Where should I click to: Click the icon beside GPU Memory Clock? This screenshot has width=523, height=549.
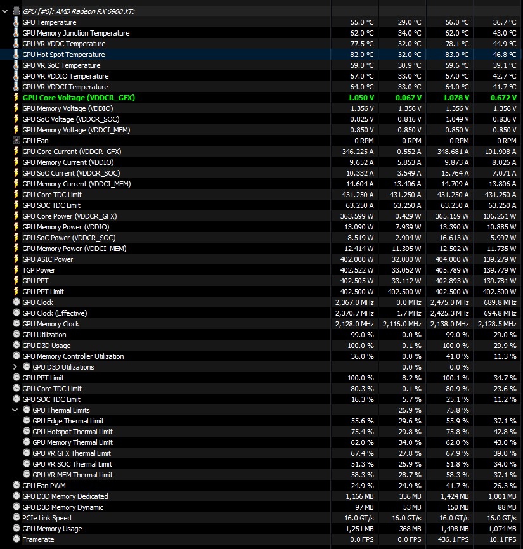click(16, 323)
